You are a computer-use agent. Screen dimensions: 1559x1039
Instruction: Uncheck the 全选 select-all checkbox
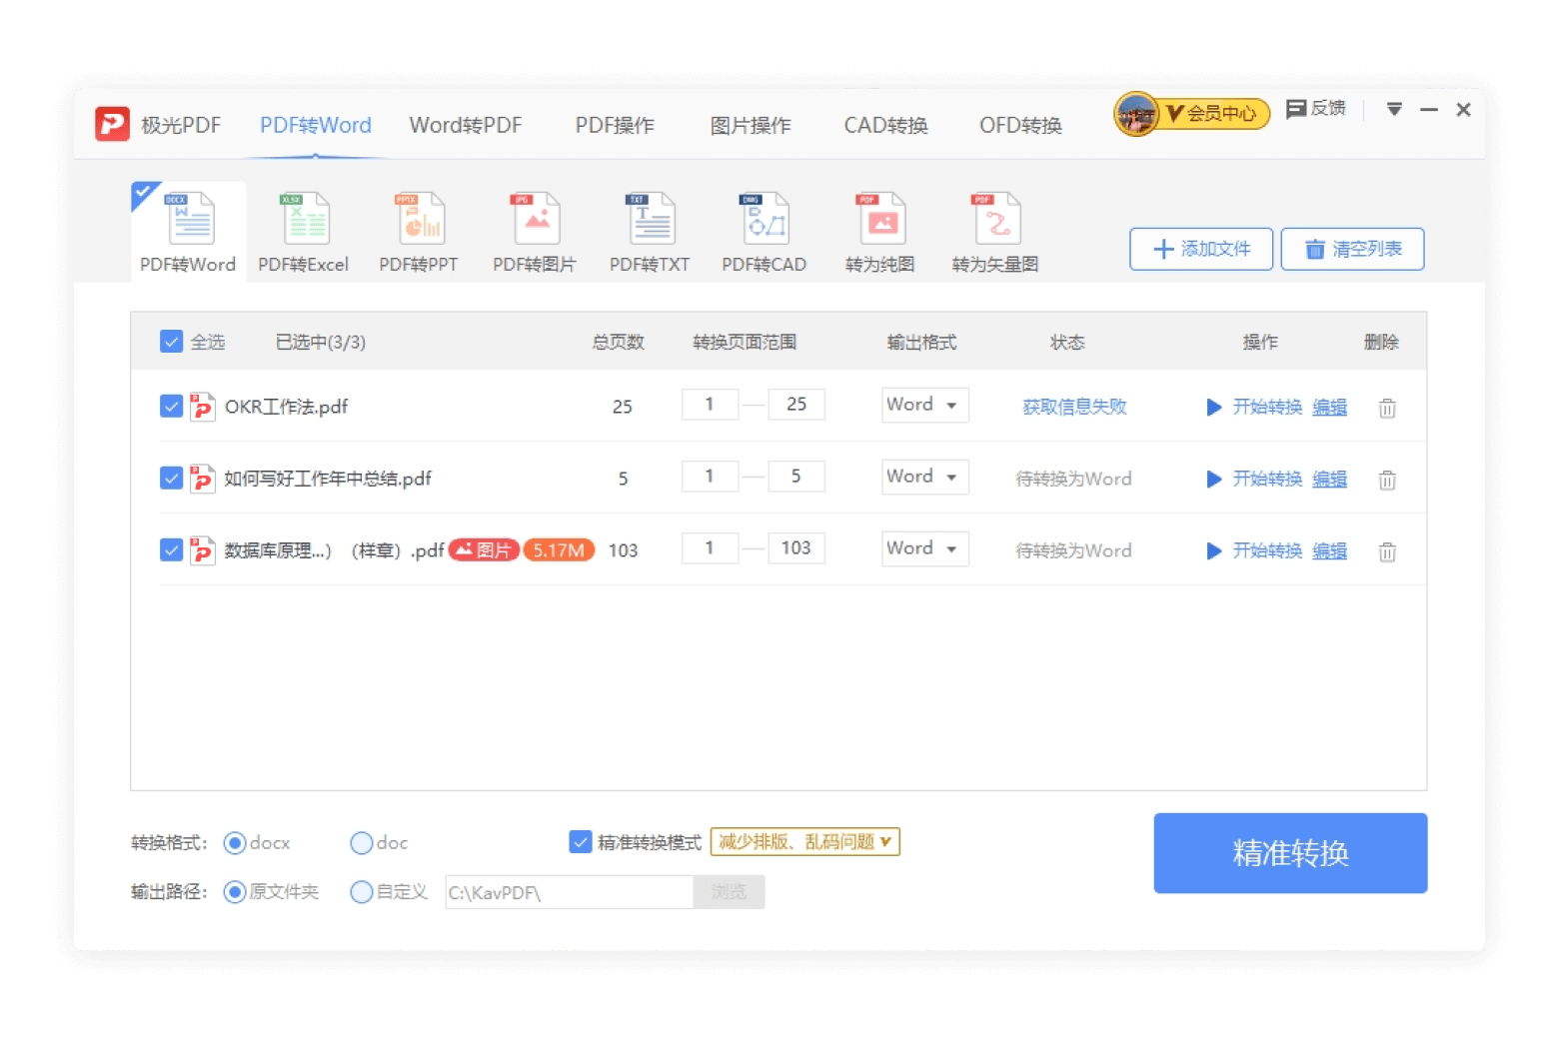tap(171, 342)
